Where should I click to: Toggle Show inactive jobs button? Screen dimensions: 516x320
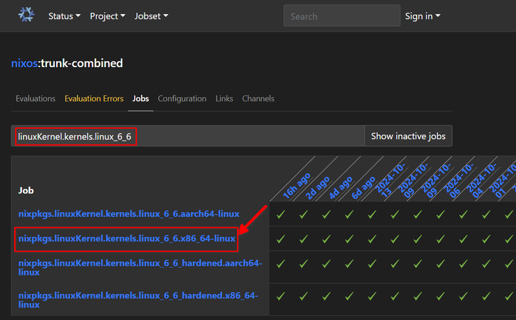[408, 136]
